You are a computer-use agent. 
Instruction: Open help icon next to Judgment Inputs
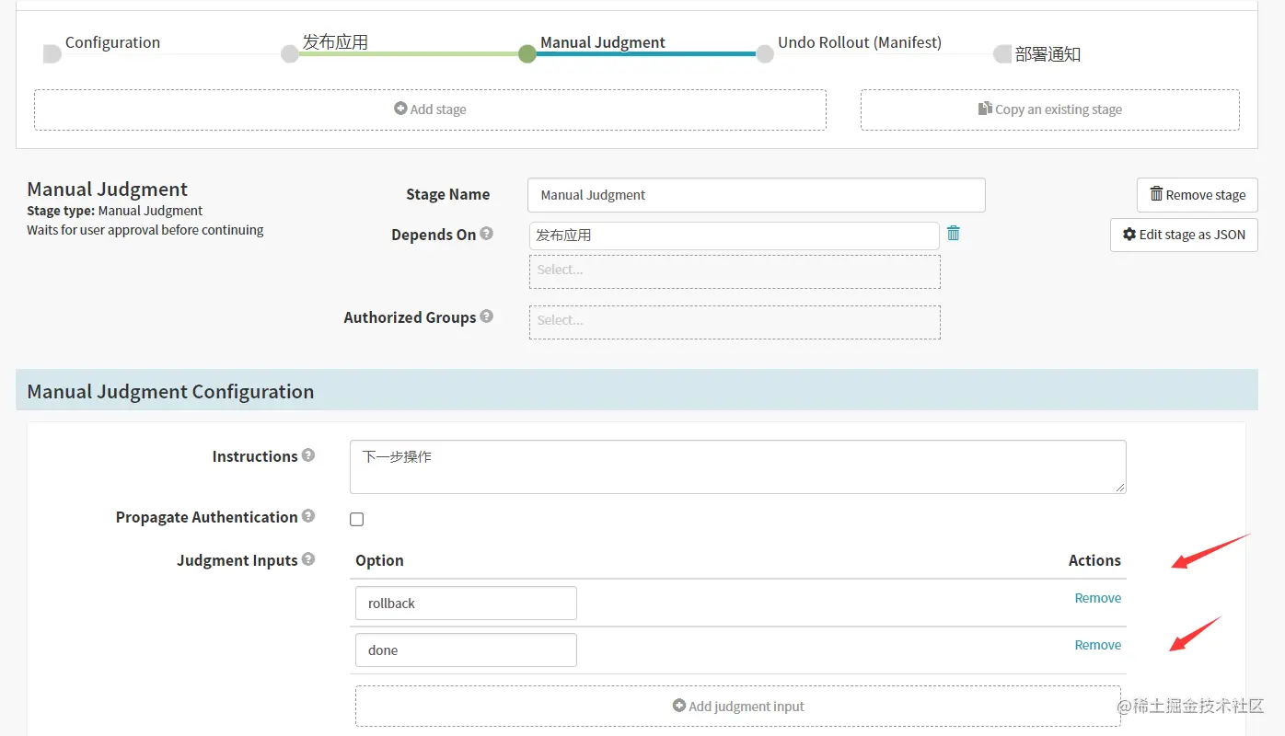[x=308, y=559]
